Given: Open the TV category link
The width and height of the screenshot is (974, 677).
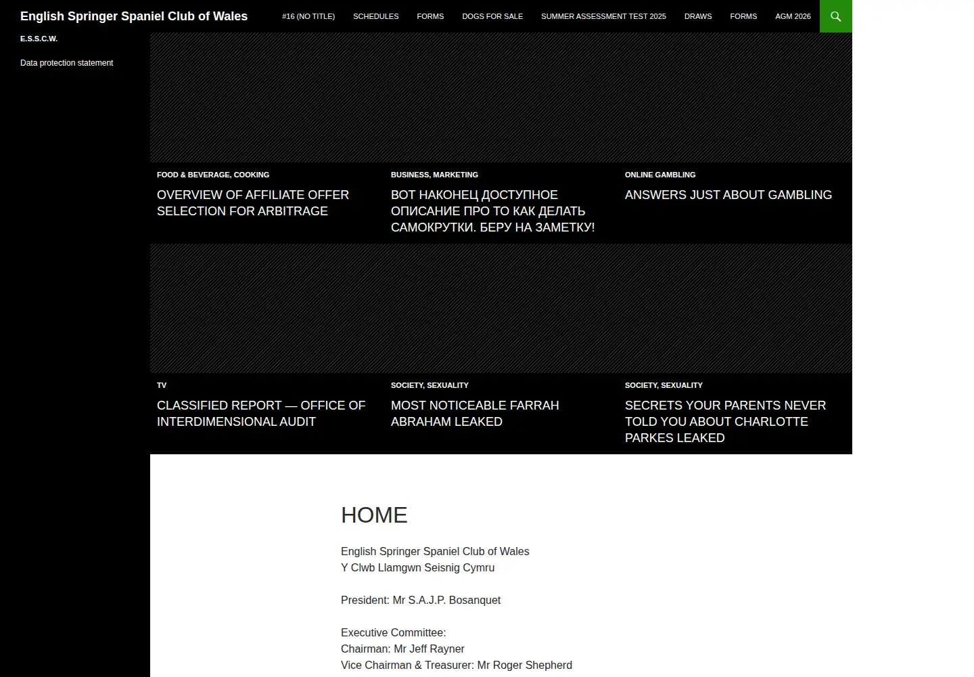Looking at the screenshot, I should 162,385.
